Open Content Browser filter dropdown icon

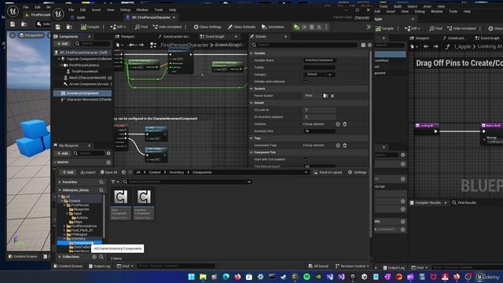(115, 182)
